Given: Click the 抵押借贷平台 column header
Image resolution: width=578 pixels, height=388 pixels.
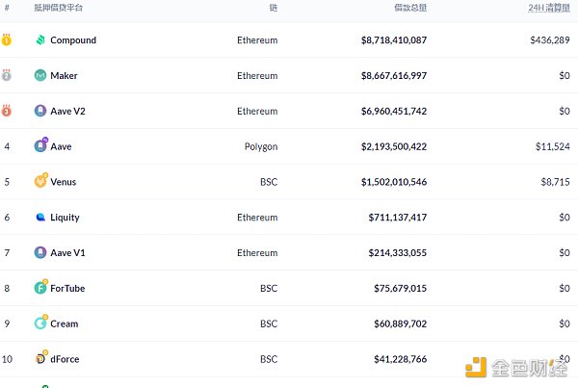Looking at the screenshot, I should point(59,8).
